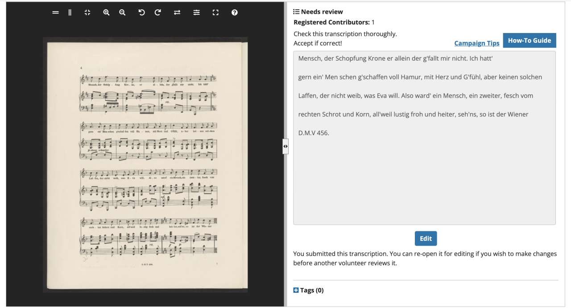Click the Edit button
This screenshot has width=571, height=308.
[426, 238]
